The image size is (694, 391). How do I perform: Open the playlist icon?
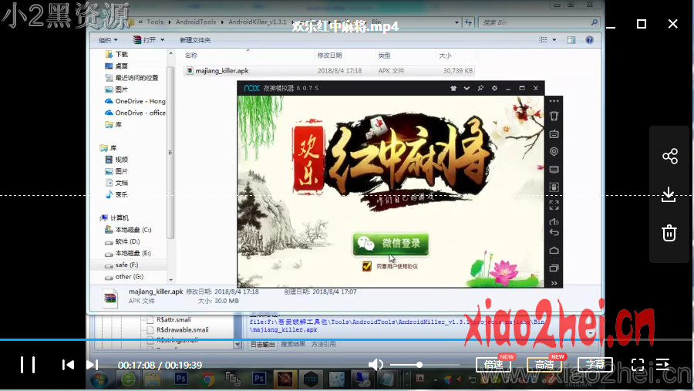(662, 365)
